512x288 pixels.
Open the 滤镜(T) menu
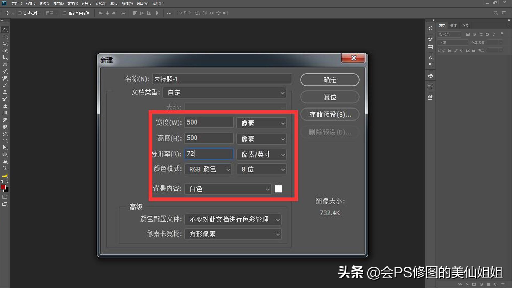pyautogui.click(x=101, y=3)
